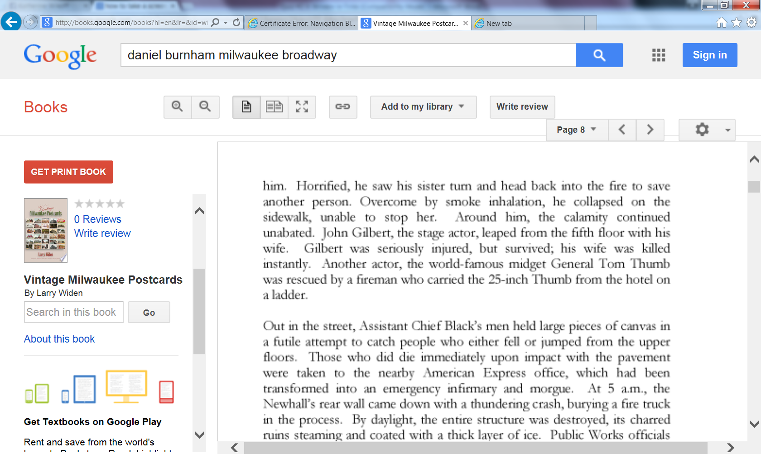Switch to single page view
761x454 pixels.
coord(246,107)
